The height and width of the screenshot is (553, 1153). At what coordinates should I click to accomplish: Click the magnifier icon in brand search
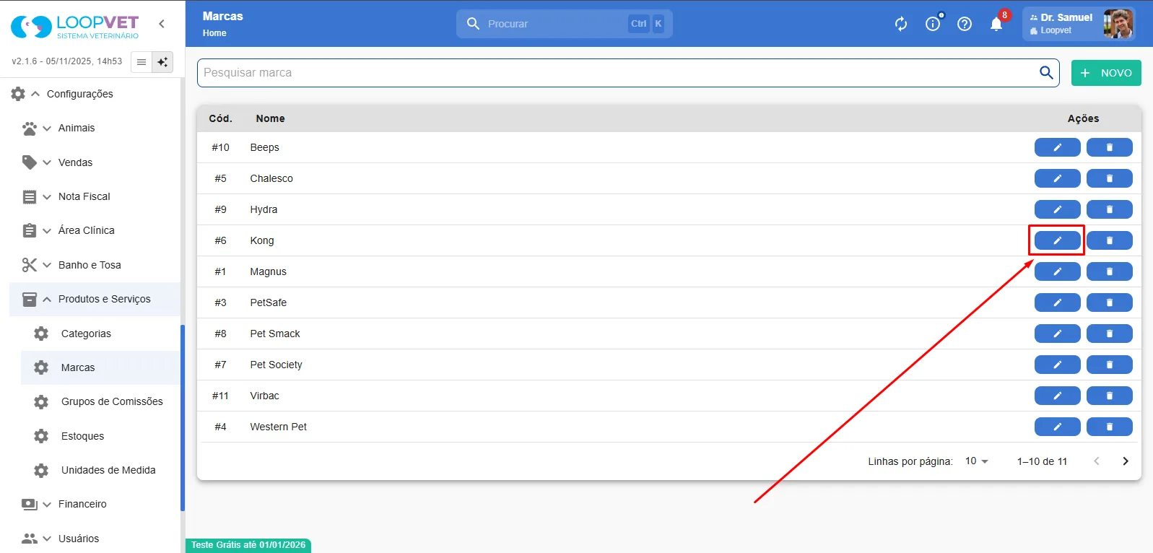click(x=1046, y=72)
